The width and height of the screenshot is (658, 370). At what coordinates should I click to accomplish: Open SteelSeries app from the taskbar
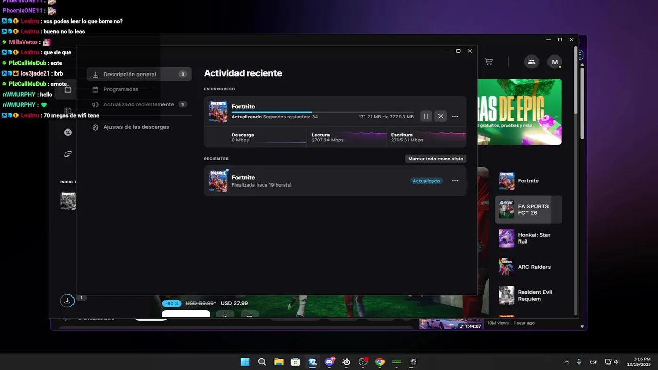346,362
